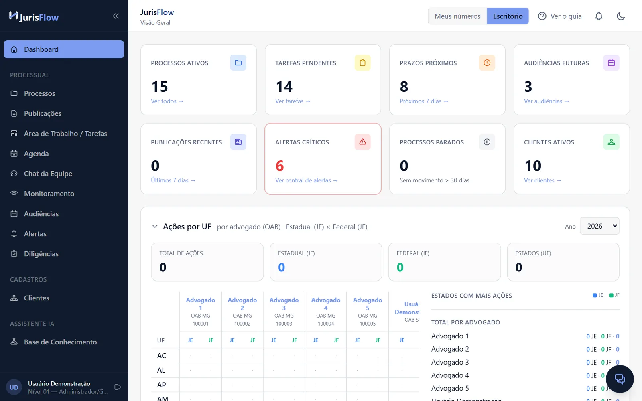The height and width of the screenshot is (401, 642).
Task: Switch to Escritório view
Action: pyautogui.click(x=508, y=16)
